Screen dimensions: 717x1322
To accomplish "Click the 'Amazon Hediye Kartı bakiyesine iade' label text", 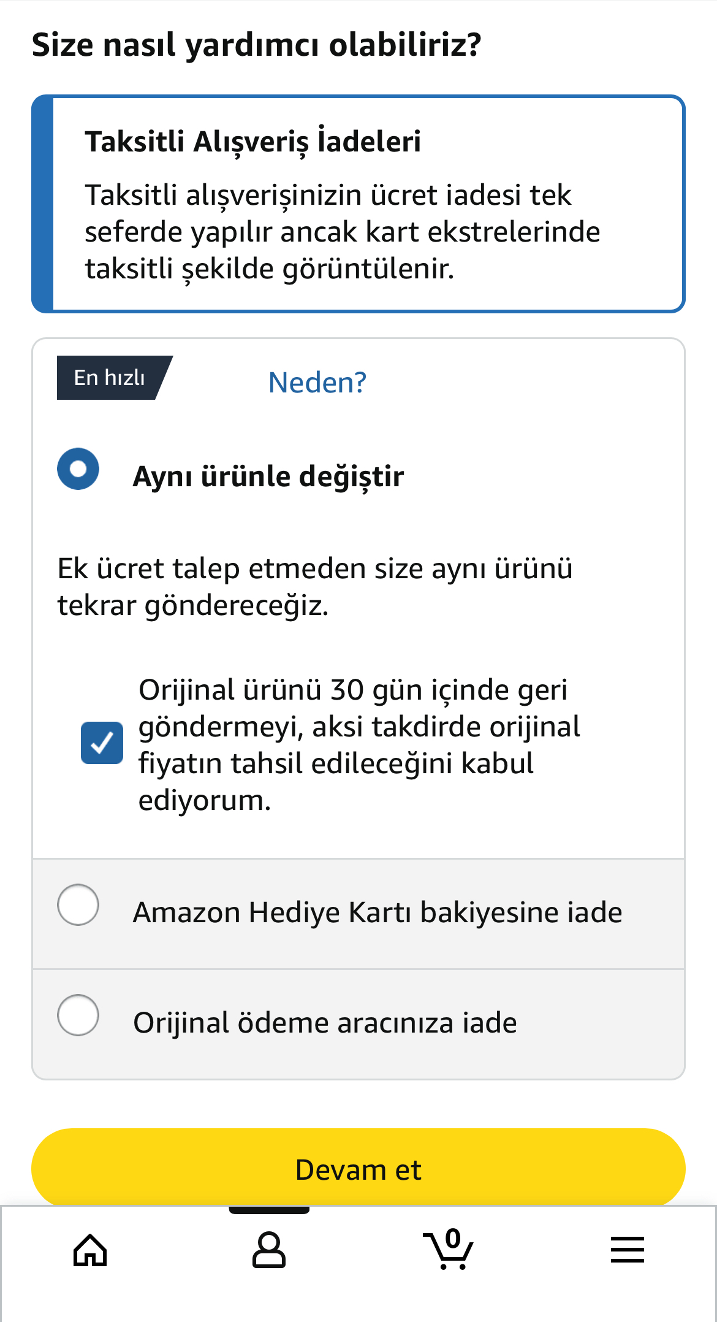I will tap(377, 912).
